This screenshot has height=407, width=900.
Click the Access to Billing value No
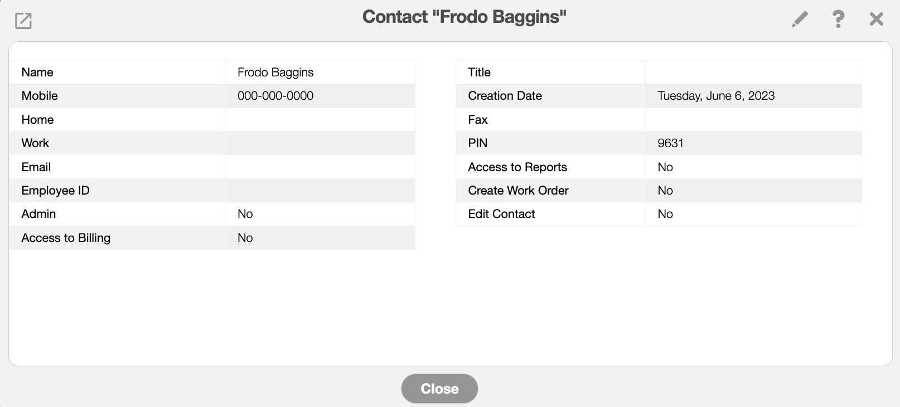coord(245,238)
